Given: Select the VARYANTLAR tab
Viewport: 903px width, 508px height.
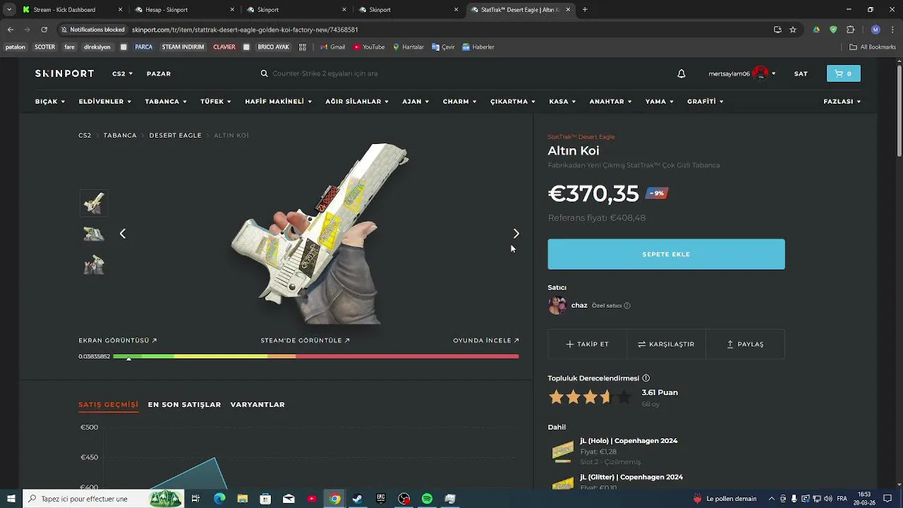Looking at the screenshot, I should tap(257, 405).
